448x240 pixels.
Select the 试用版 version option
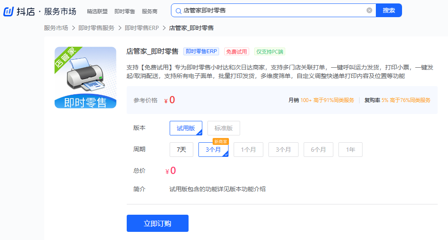point(186,128)
